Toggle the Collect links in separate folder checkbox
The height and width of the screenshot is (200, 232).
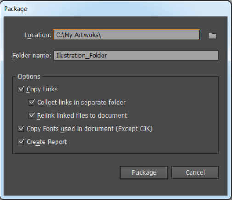[x=32, y=103]
